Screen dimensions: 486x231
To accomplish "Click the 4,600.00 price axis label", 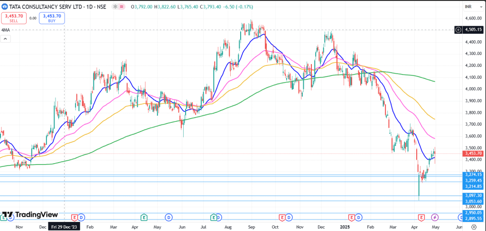I will (x=472, y=18).
